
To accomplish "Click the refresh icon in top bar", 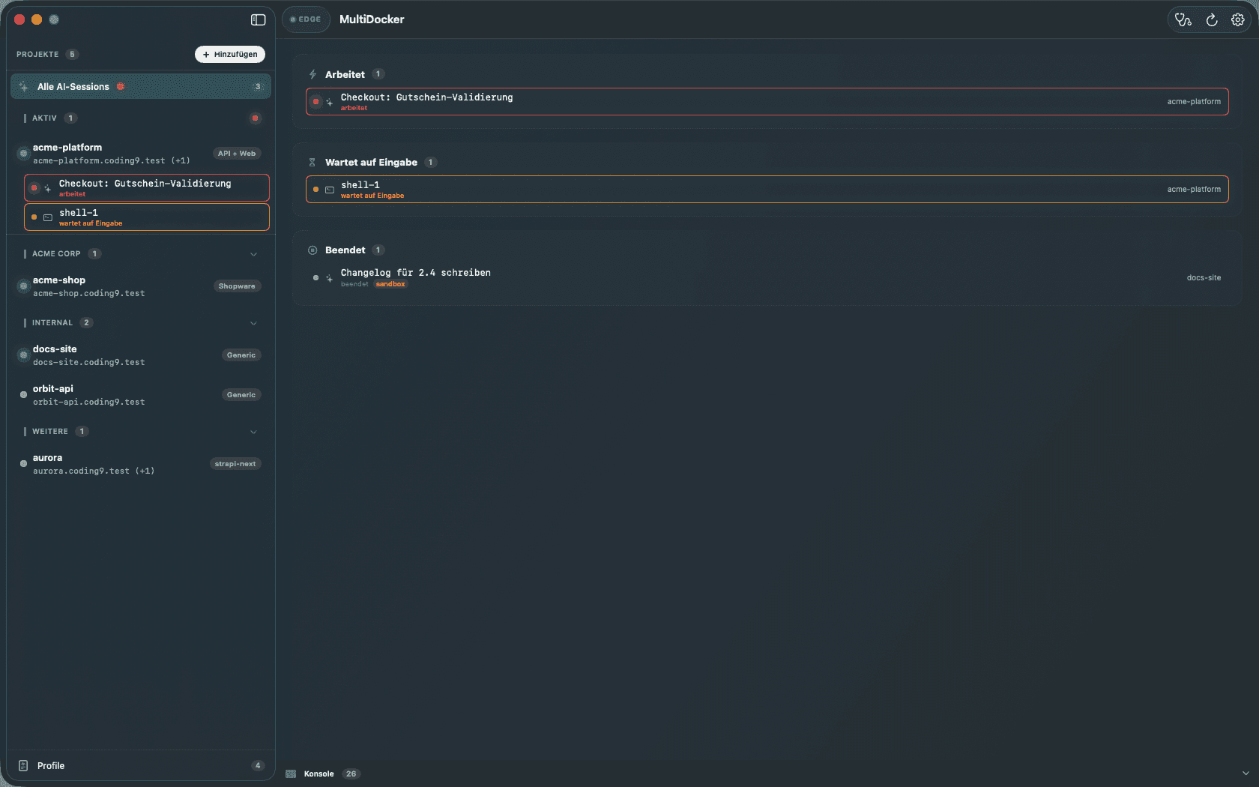I will (x=1212, y=20).
